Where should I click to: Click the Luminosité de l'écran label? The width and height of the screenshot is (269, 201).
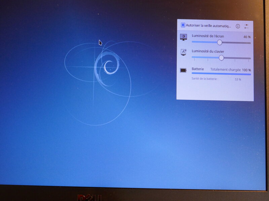(208, 36)
